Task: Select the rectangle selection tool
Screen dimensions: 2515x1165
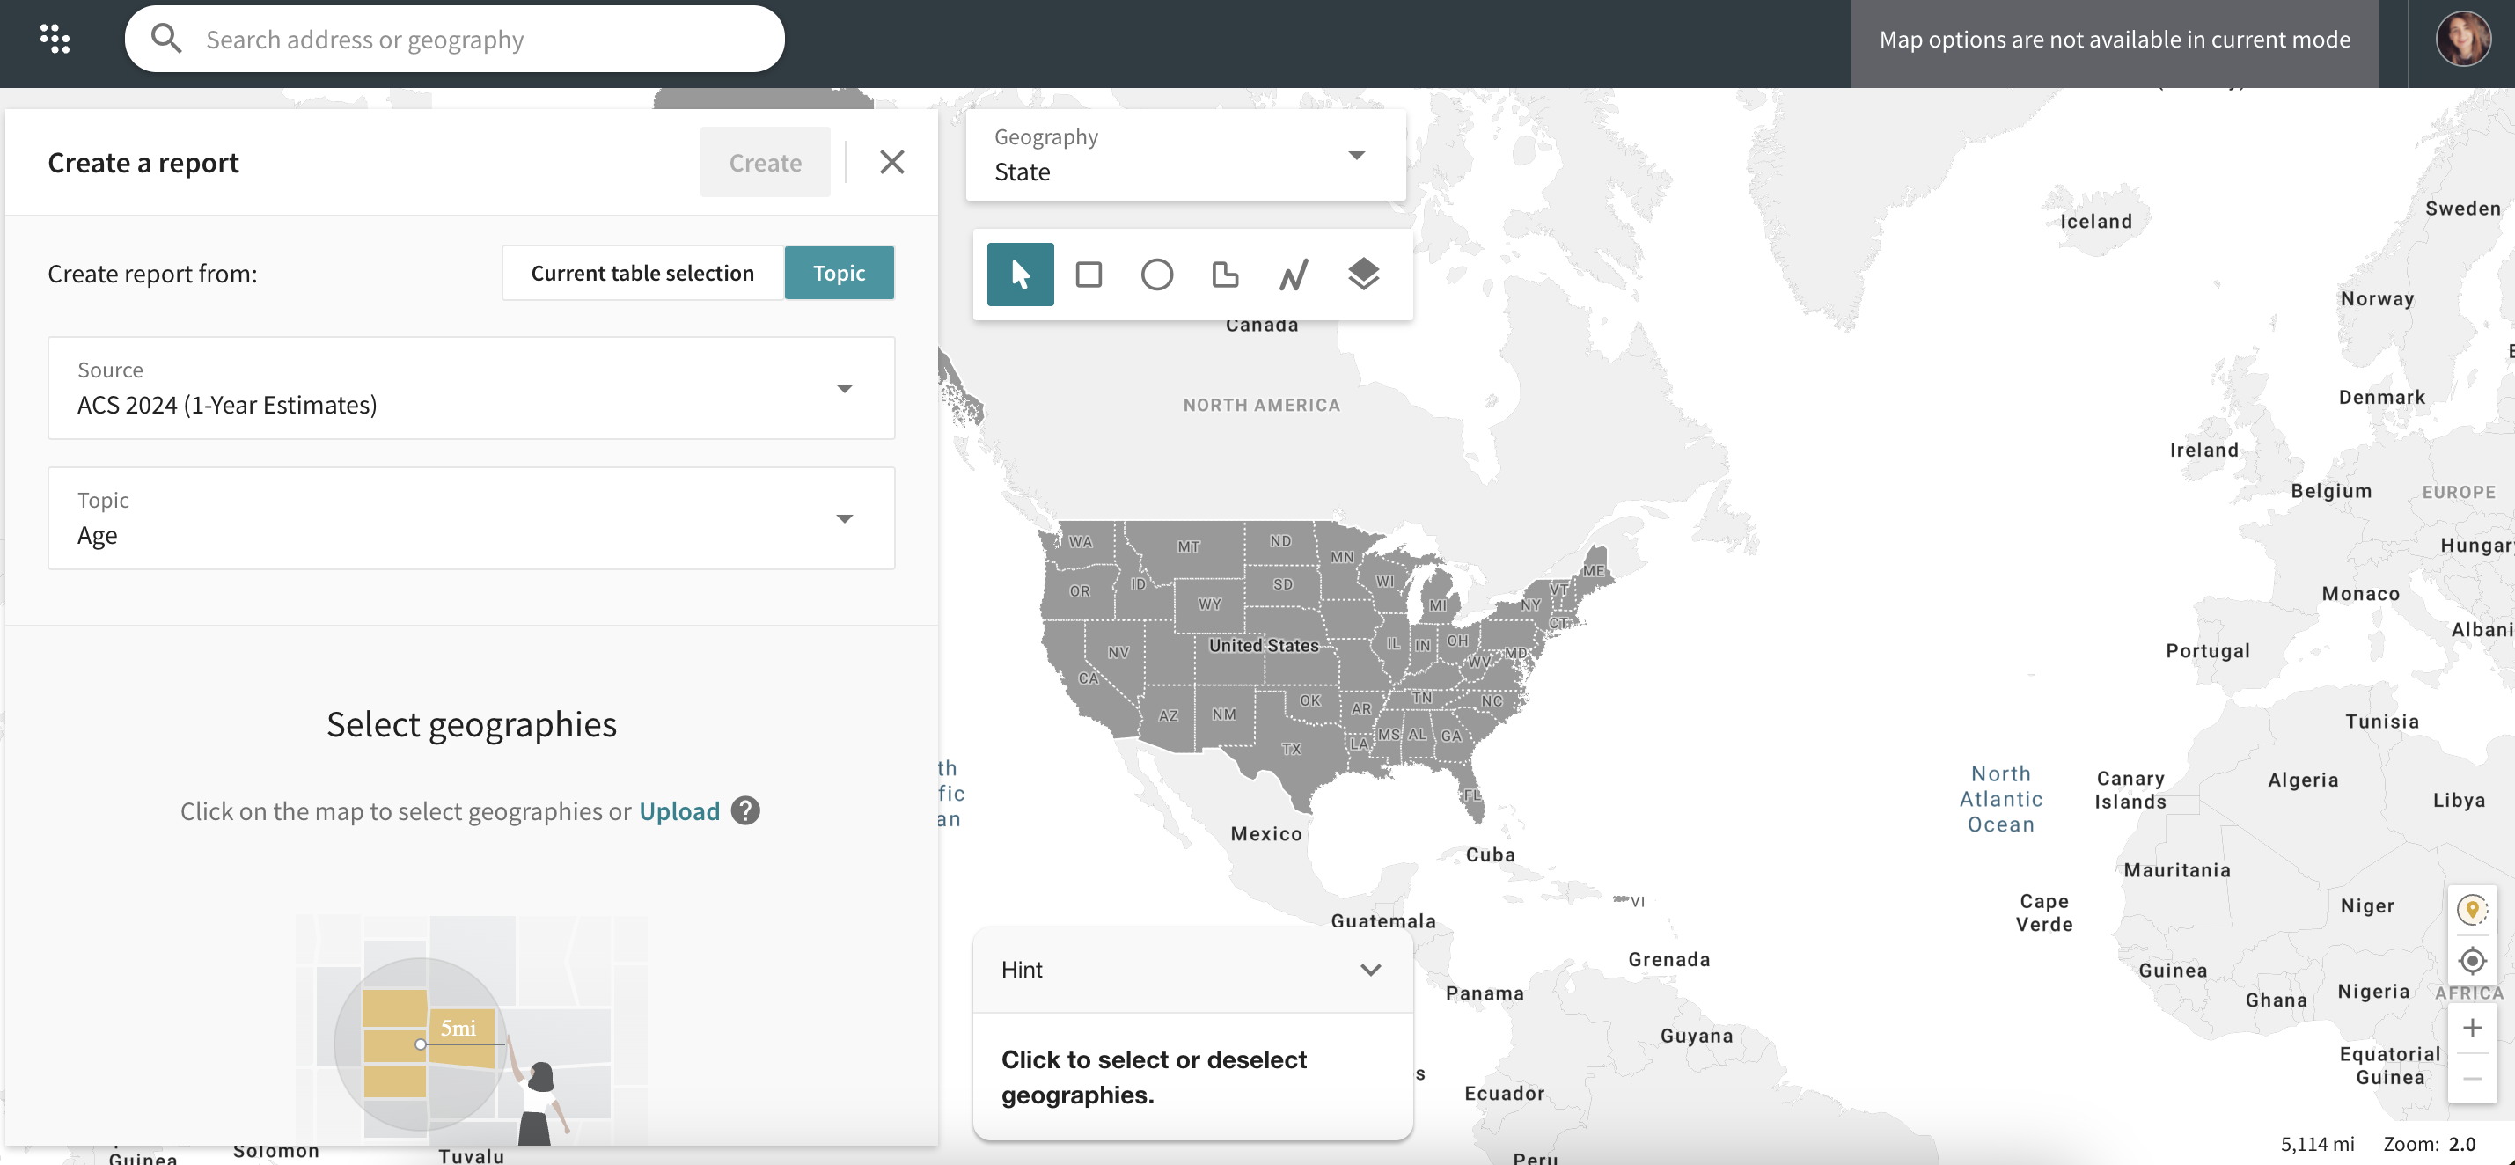Action: tap(1089, 275)
